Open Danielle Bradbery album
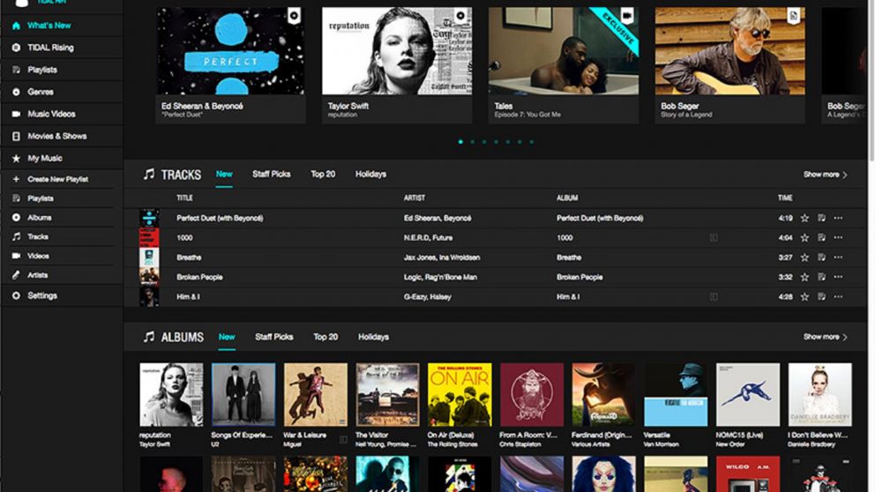This screenshot has width=875, height=492. coord(819,395)
